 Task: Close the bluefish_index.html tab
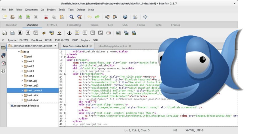point(90,46)
